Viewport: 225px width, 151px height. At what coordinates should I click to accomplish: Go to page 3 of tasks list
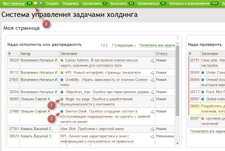pyautogui.click(x=107, y=45)
